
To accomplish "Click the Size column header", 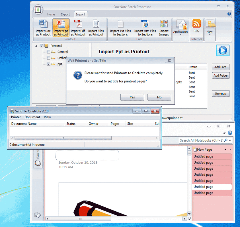I will pos(139,123).
